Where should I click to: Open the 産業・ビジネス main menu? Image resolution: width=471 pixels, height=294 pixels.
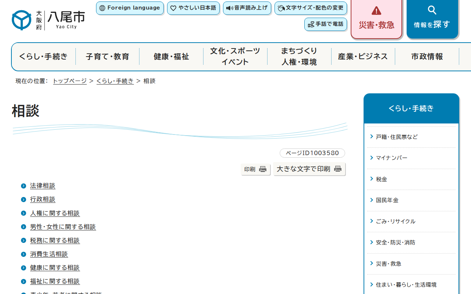(363, 57)
